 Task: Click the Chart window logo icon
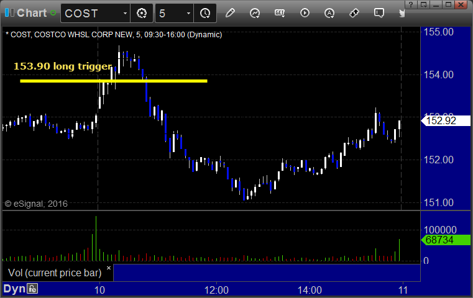9,12
